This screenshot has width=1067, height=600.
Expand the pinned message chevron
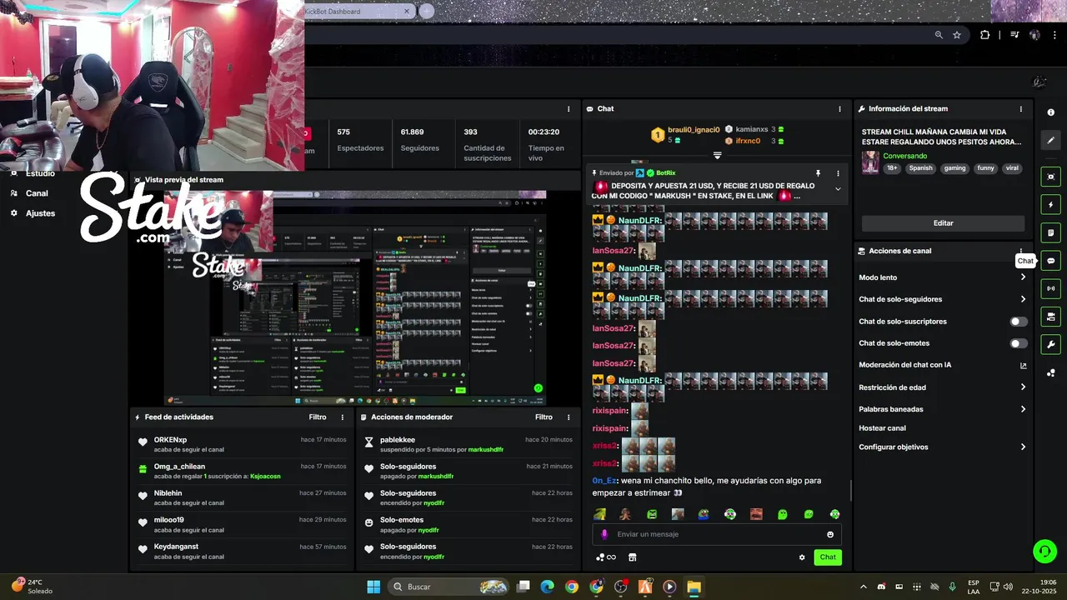838,189
